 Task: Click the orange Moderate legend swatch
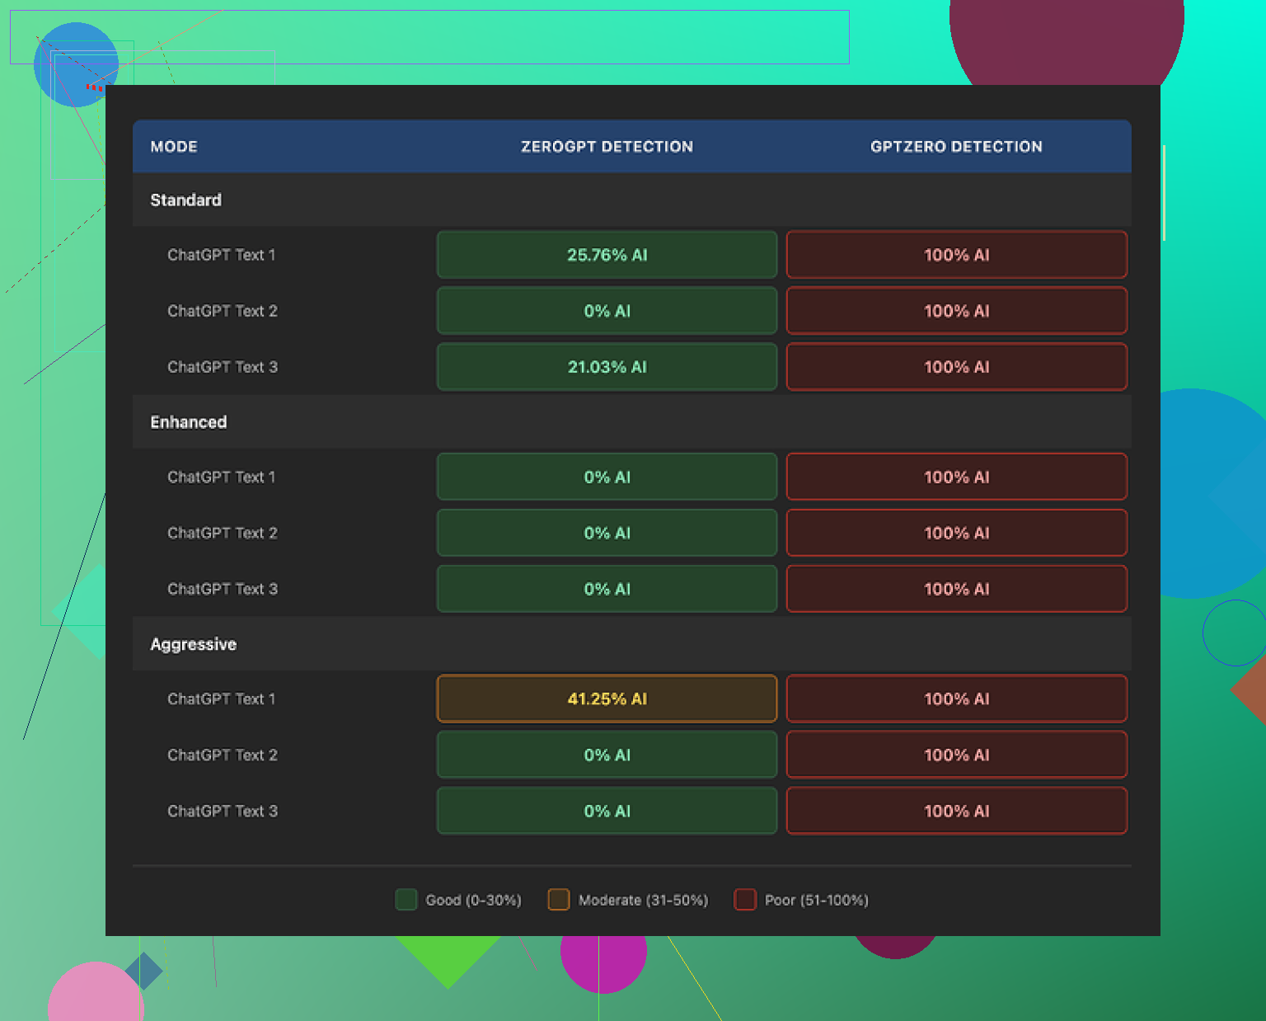[559, 900]
